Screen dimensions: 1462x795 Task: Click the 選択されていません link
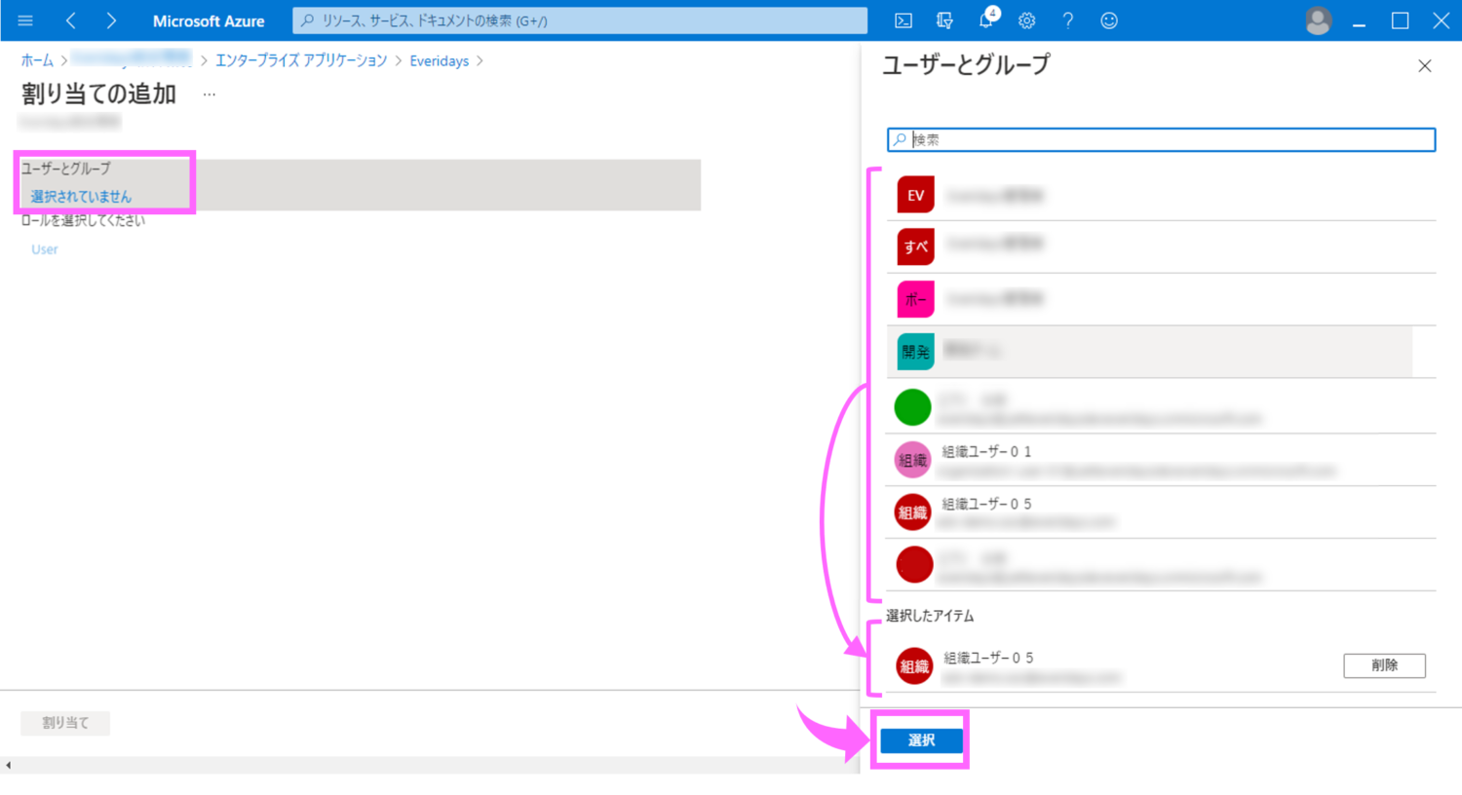81,197
